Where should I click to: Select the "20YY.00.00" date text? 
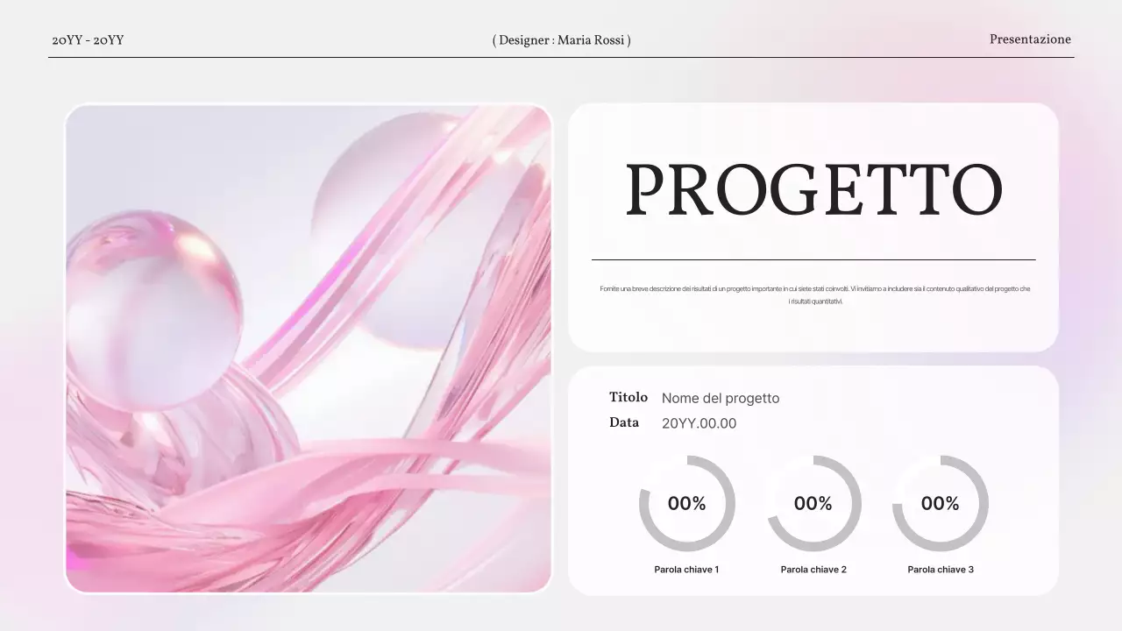tap(699, 424)
